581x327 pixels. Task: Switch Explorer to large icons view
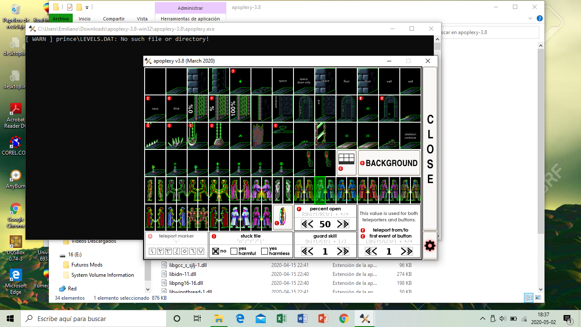pos(538,298)
